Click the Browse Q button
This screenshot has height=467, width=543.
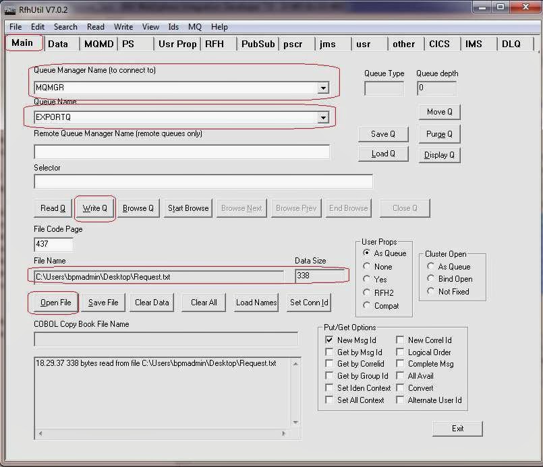pyautogui.click(x=138, y=208)
